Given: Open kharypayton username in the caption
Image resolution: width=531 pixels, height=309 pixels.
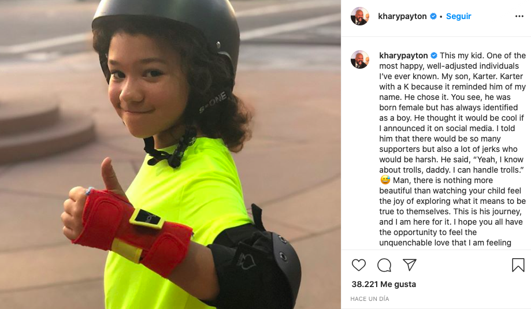Looking at the screenshot, I should pos(403,55).
